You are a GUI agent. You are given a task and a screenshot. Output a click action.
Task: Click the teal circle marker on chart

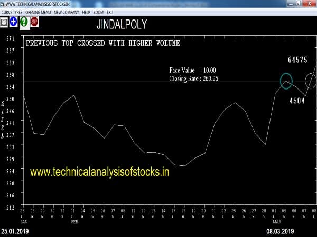(x=286, y=81)
